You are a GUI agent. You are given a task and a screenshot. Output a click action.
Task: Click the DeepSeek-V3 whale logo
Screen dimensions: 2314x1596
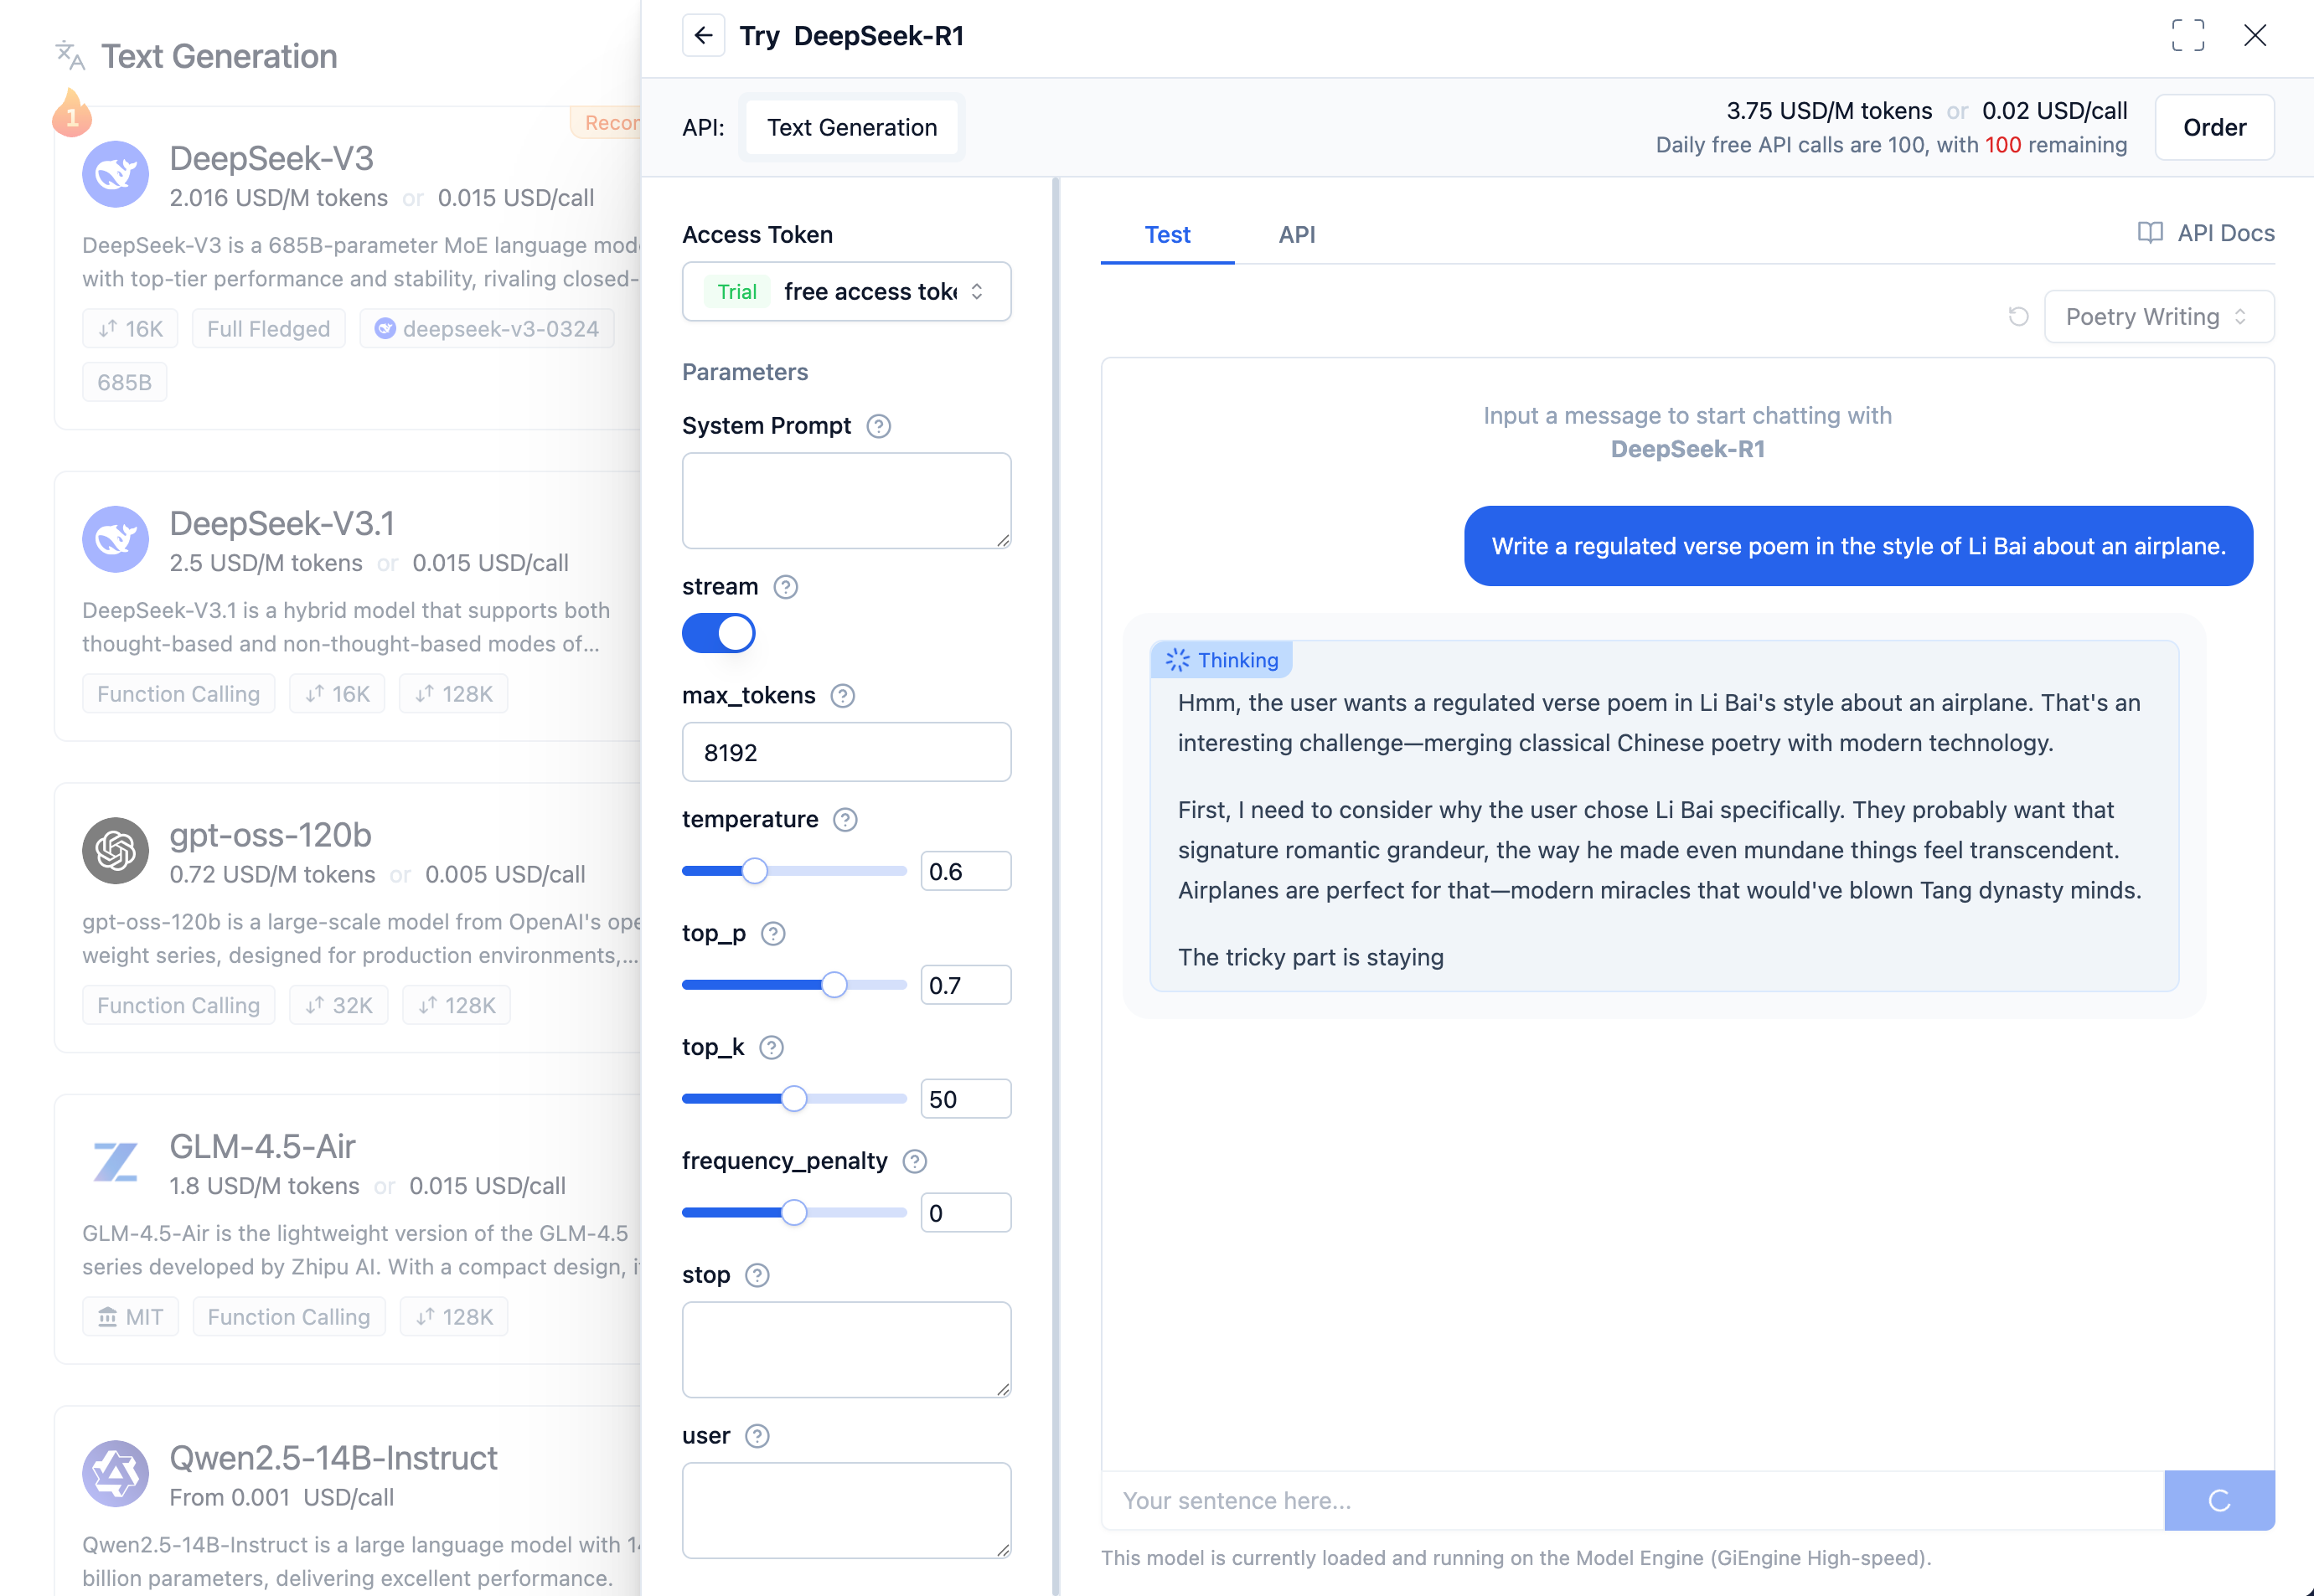(115, 173)
